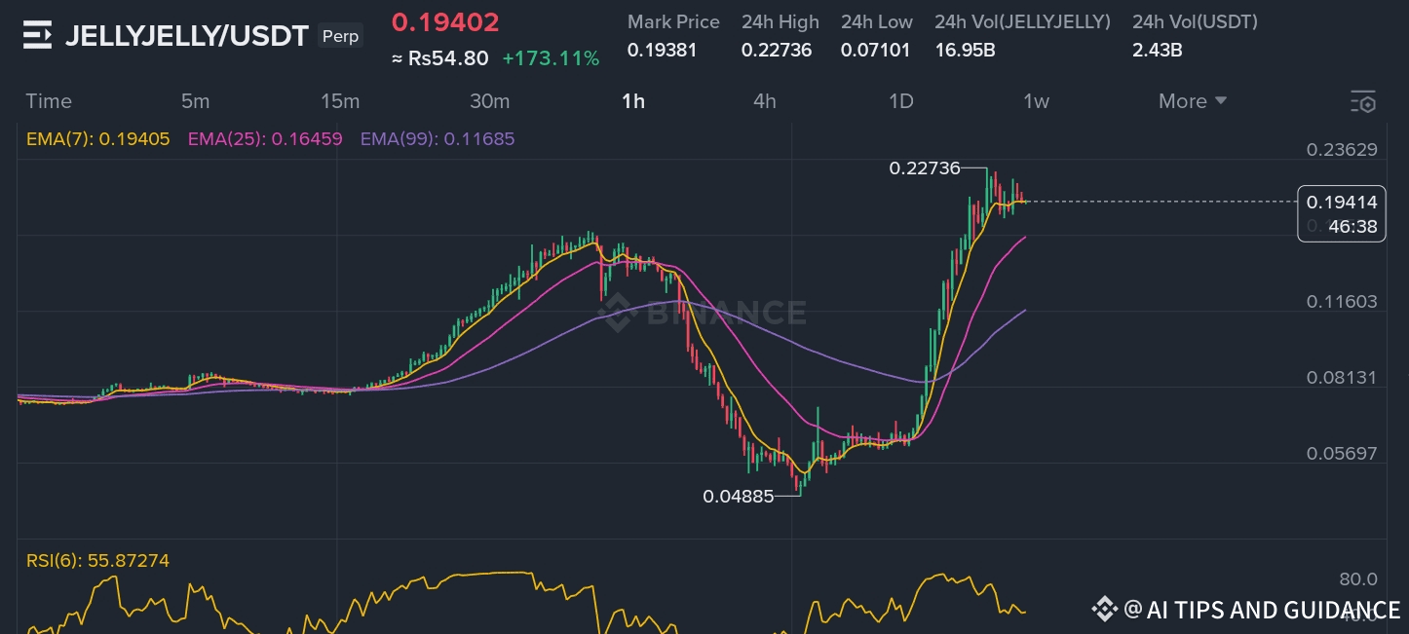The image size is (1409, 634).
Task: Click the 0.23629 price axis label
Action: [1342, 150]
